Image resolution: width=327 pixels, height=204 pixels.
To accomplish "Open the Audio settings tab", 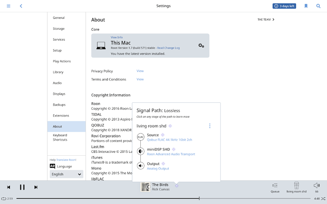I will [66, 83].
